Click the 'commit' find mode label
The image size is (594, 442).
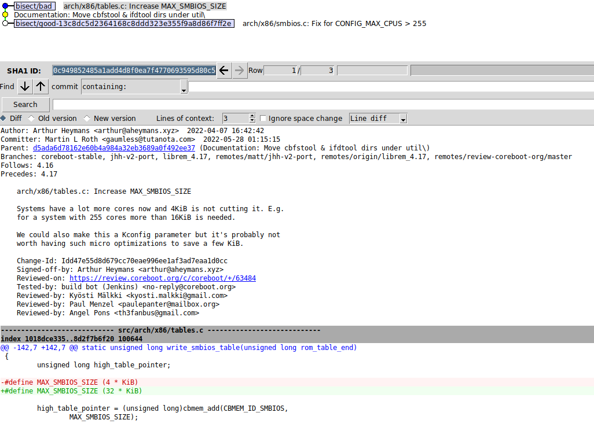point(65,87)
